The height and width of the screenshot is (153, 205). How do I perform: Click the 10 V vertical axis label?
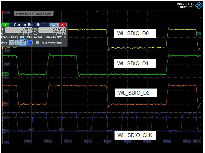click(x=7, y=64)
